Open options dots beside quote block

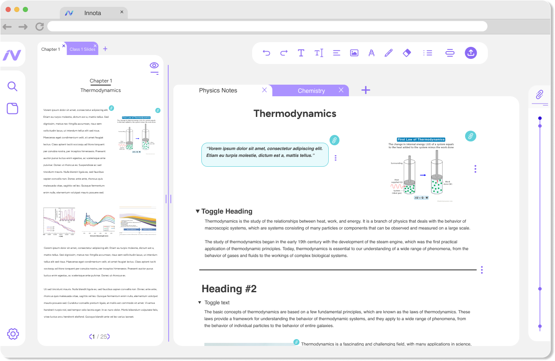click(336, 158)
